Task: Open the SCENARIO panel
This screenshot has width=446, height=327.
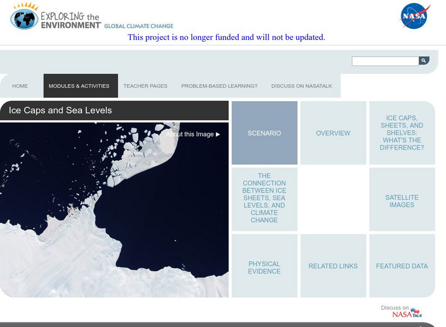Action: point(264,133)
